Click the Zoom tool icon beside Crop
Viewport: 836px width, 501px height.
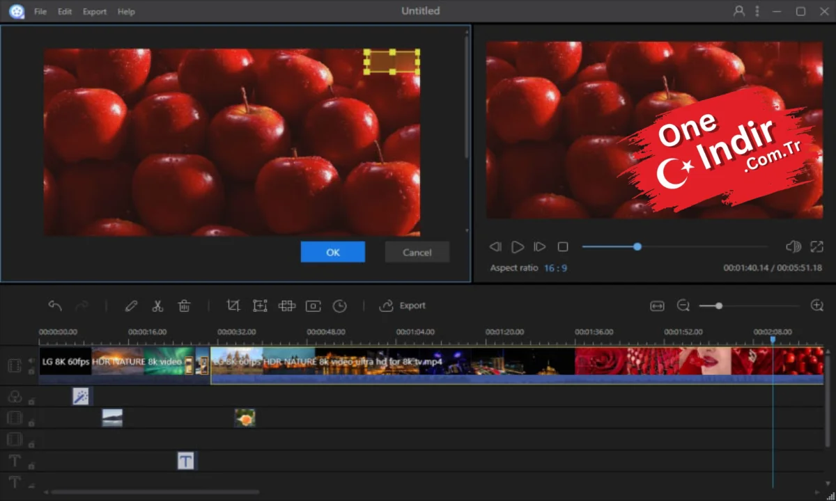click(x=260, y=305)
